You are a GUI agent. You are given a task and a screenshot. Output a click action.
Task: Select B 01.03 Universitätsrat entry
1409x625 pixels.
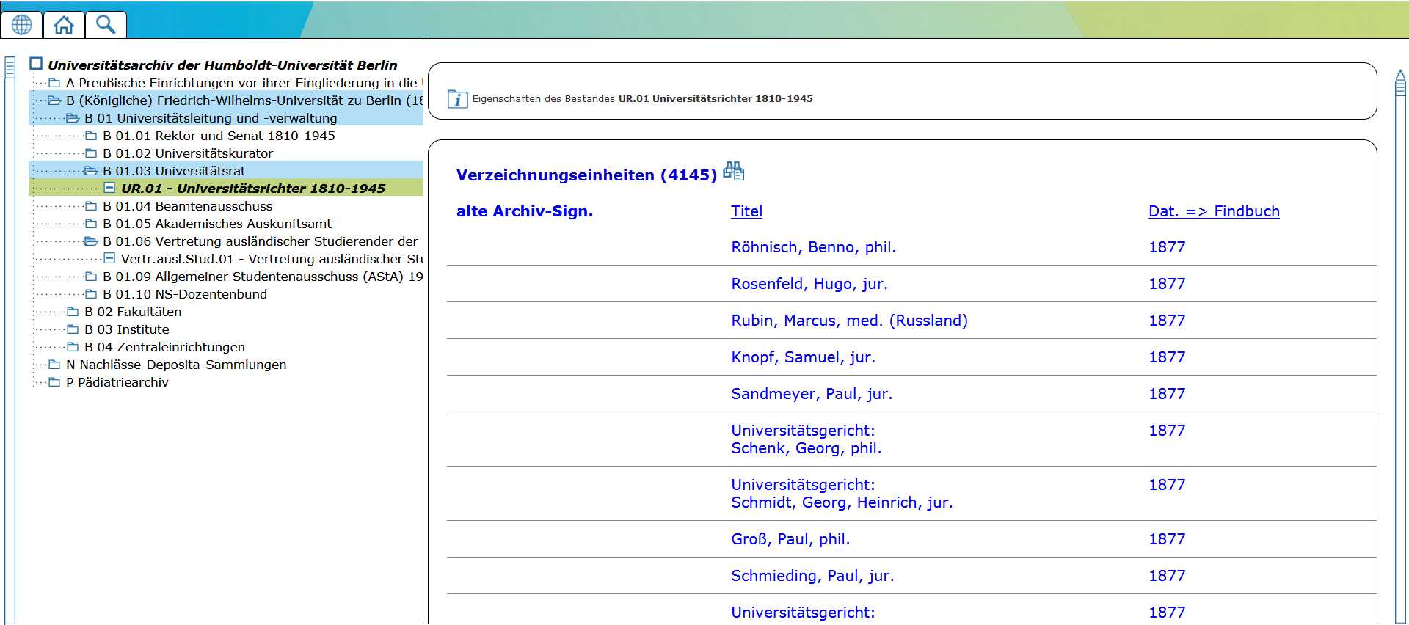[x=174, y=171]
